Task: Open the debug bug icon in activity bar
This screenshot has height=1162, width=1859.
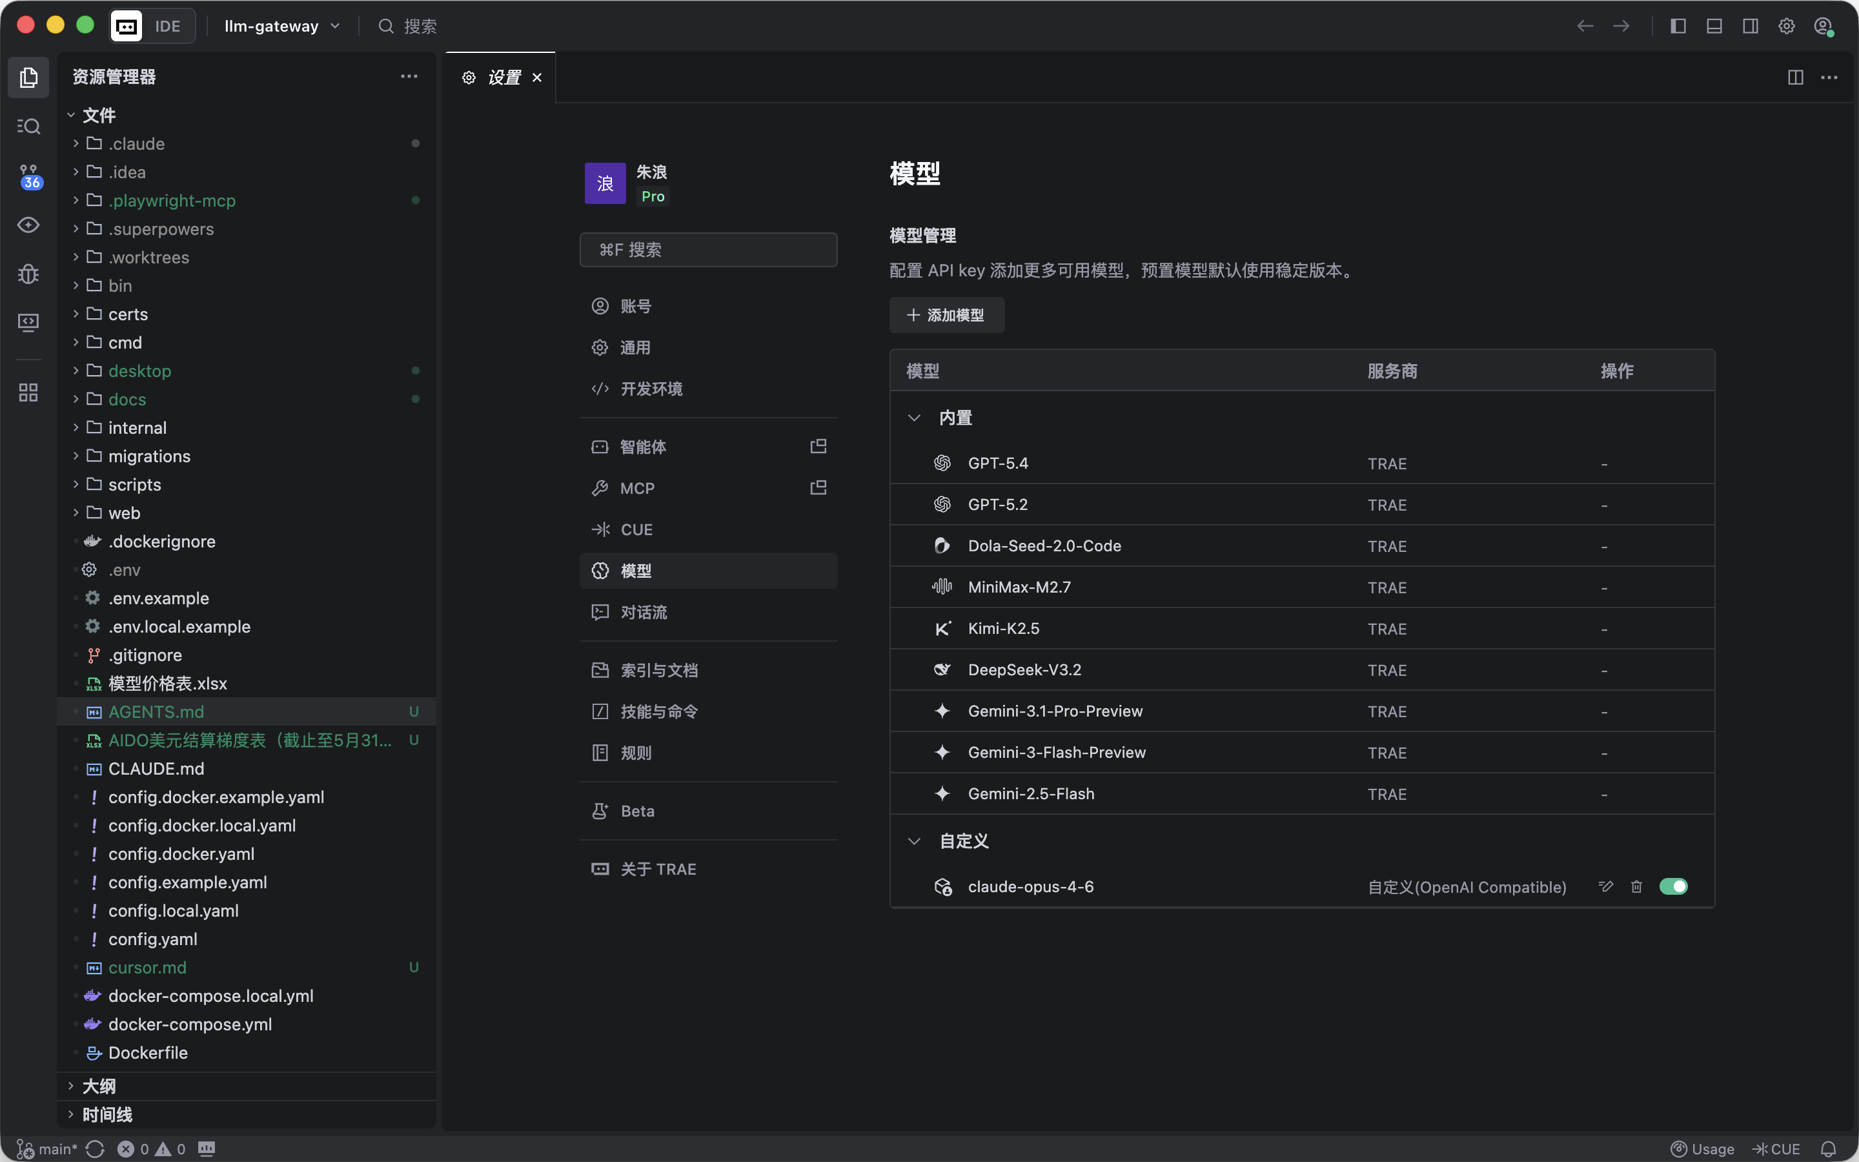Action: pyautogui.click(x=28, y=274)
